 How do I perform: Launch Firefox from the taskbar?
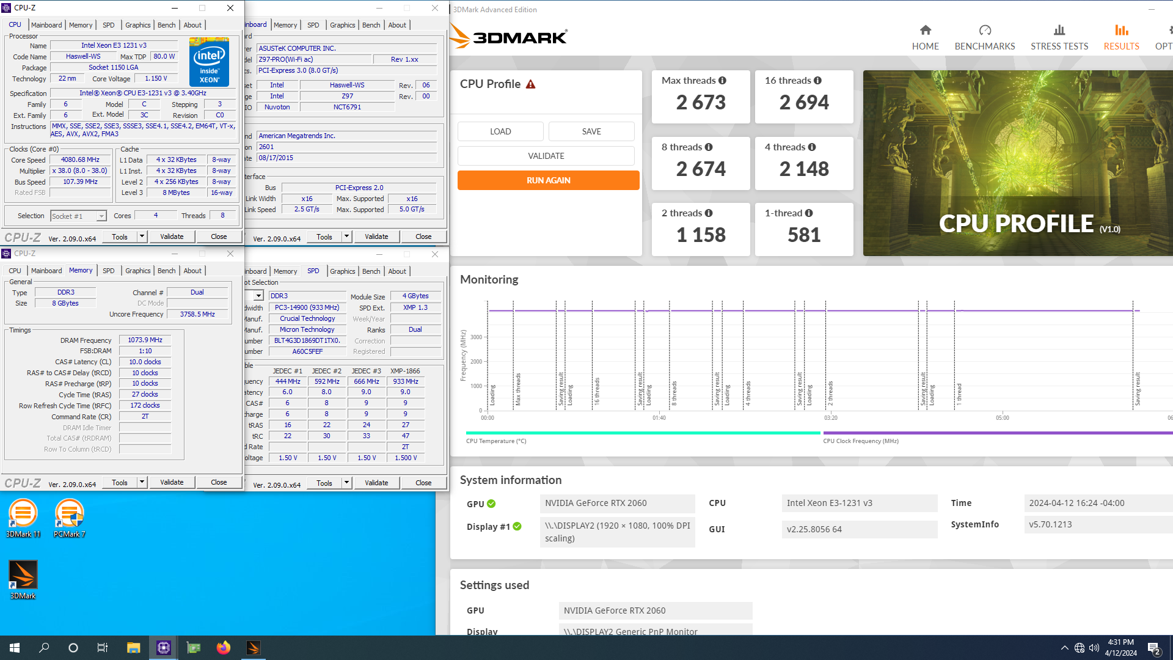pyautogui.click(x=223, y=648)
